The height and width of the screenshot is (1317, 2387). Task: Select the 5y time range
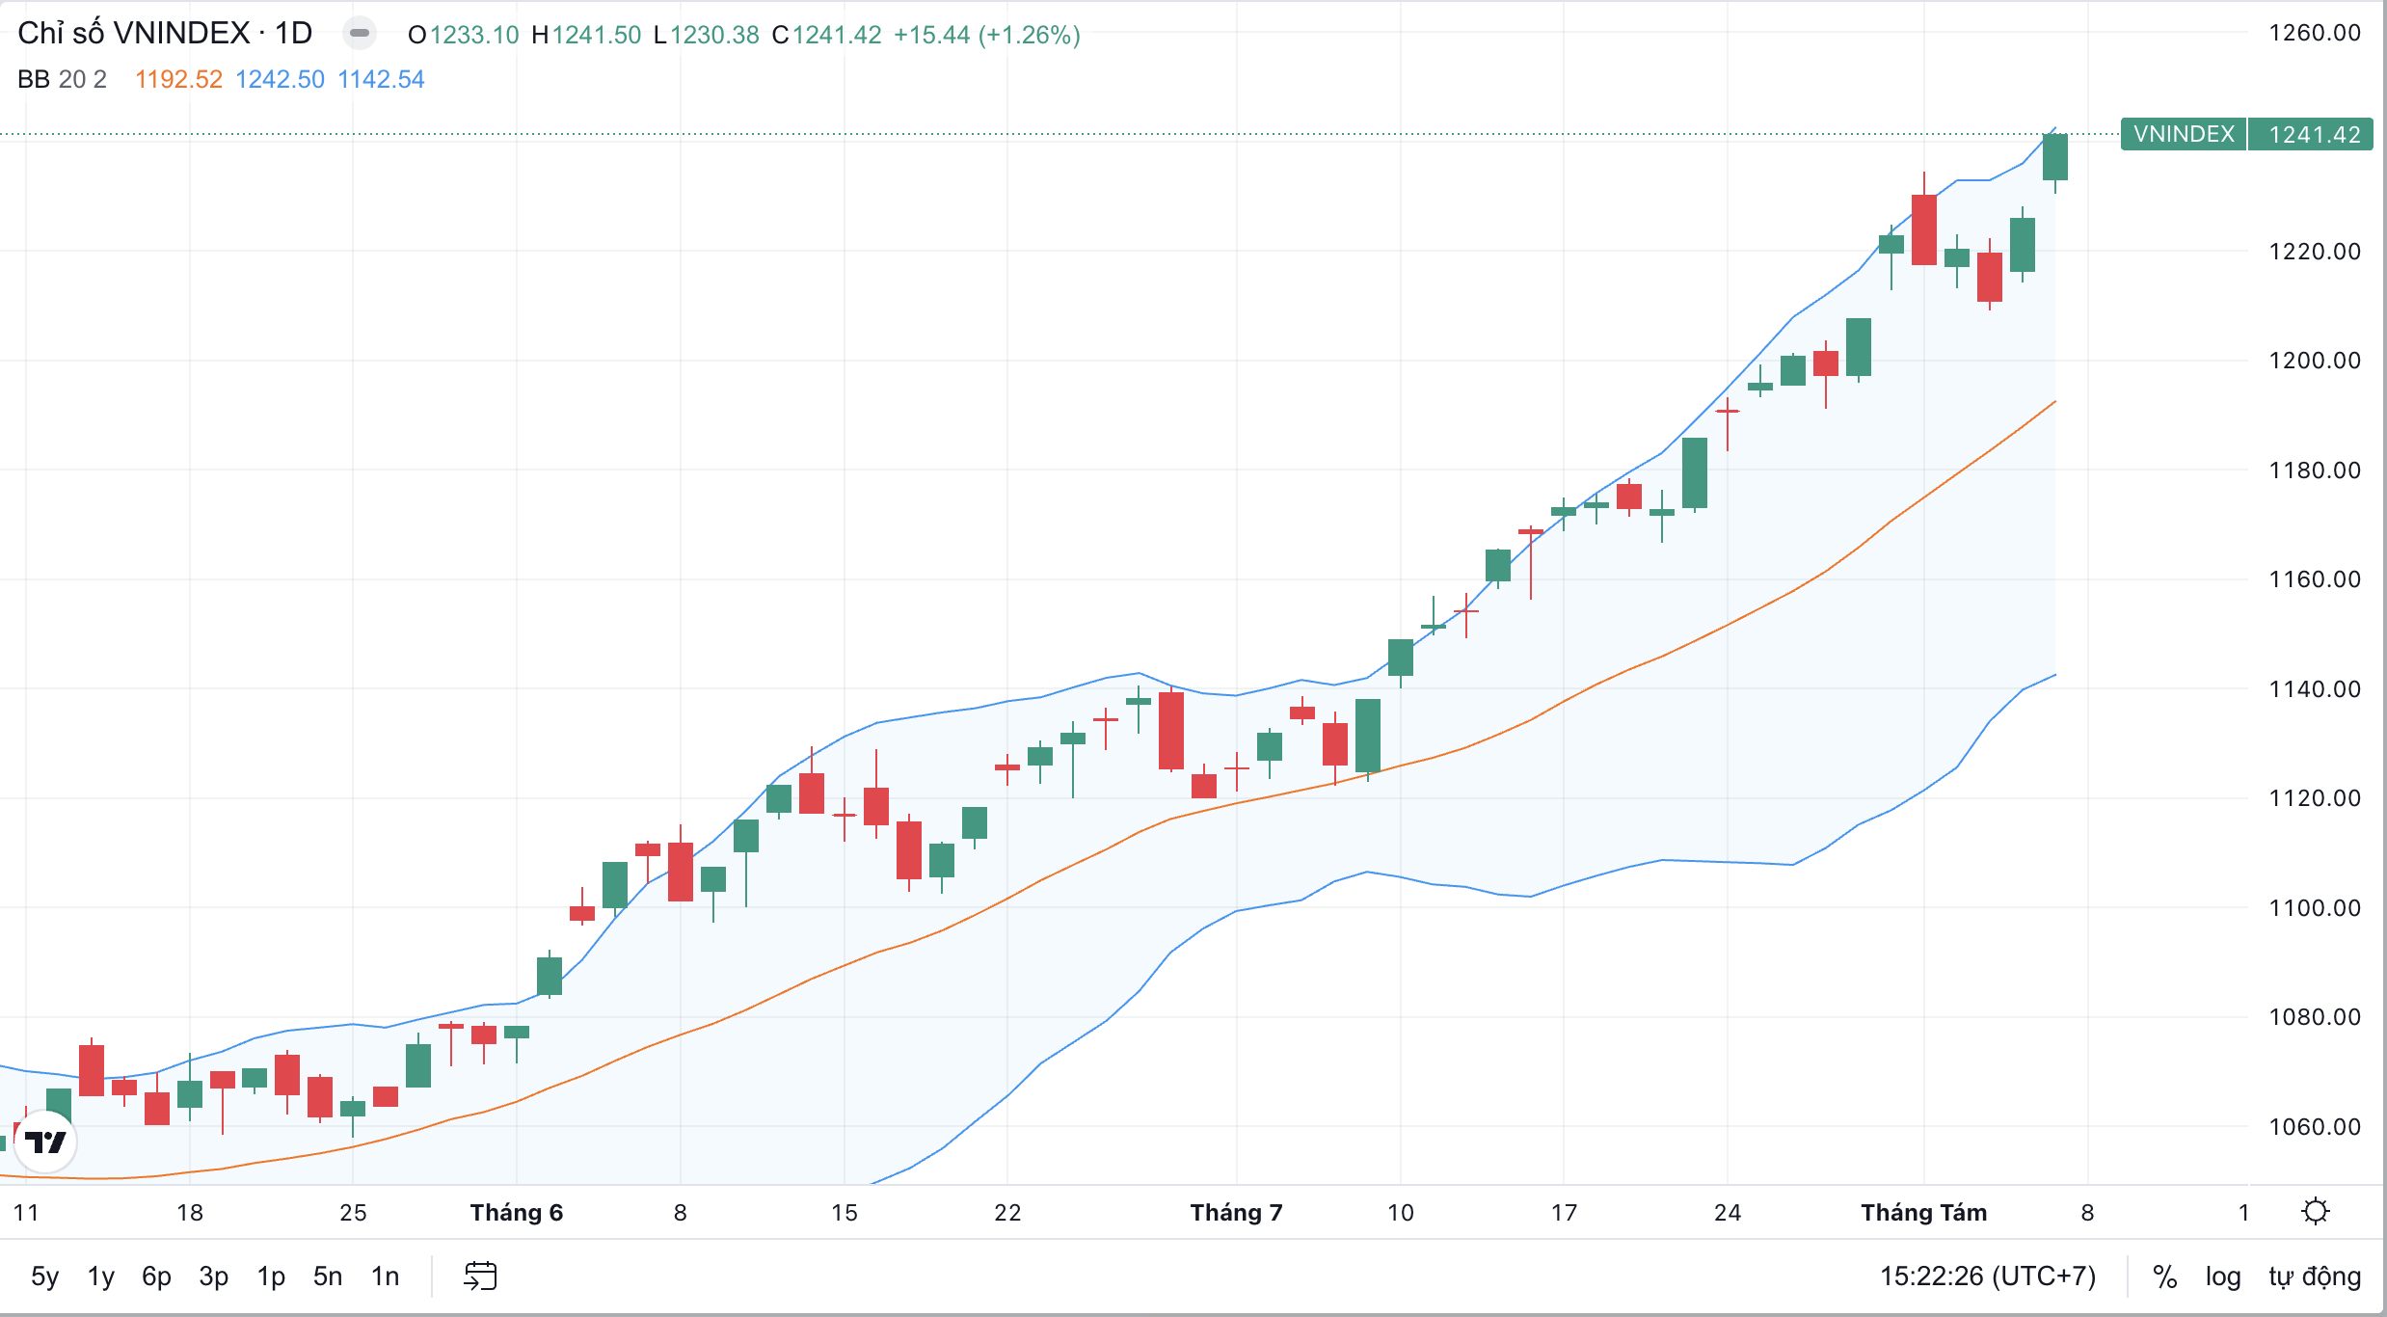44,1276
